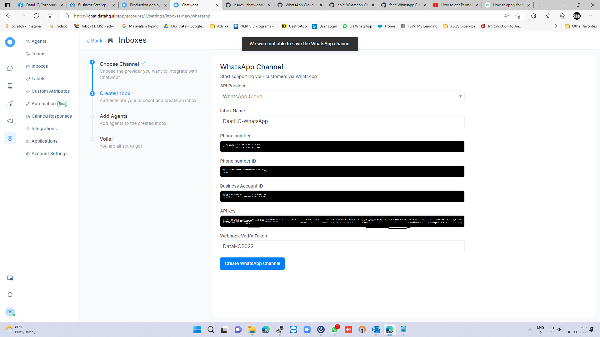Click the DC profile avatar

pos(10,312)
